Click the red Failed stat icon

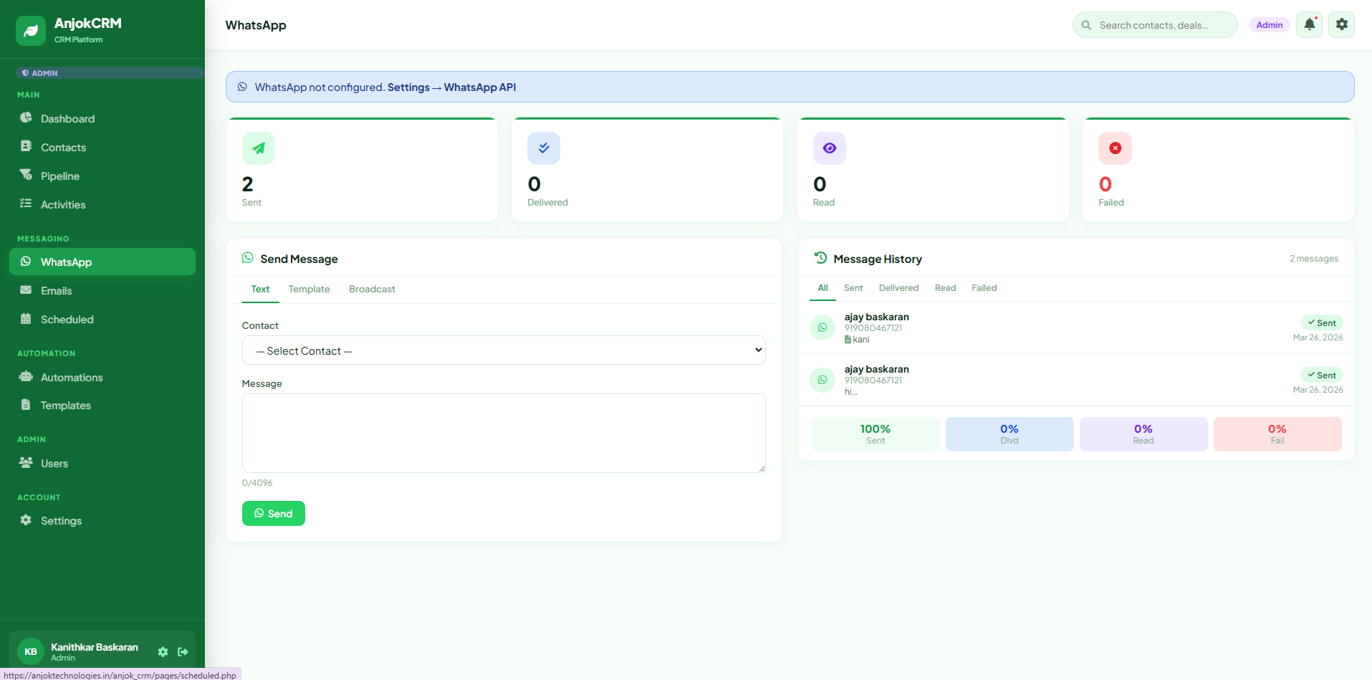click(1115, 148)
